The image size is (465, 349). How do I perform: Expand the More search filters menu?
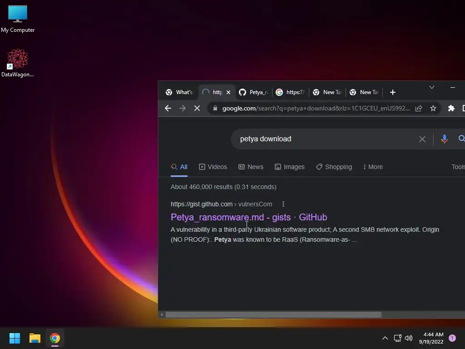[x=373, y=167]
